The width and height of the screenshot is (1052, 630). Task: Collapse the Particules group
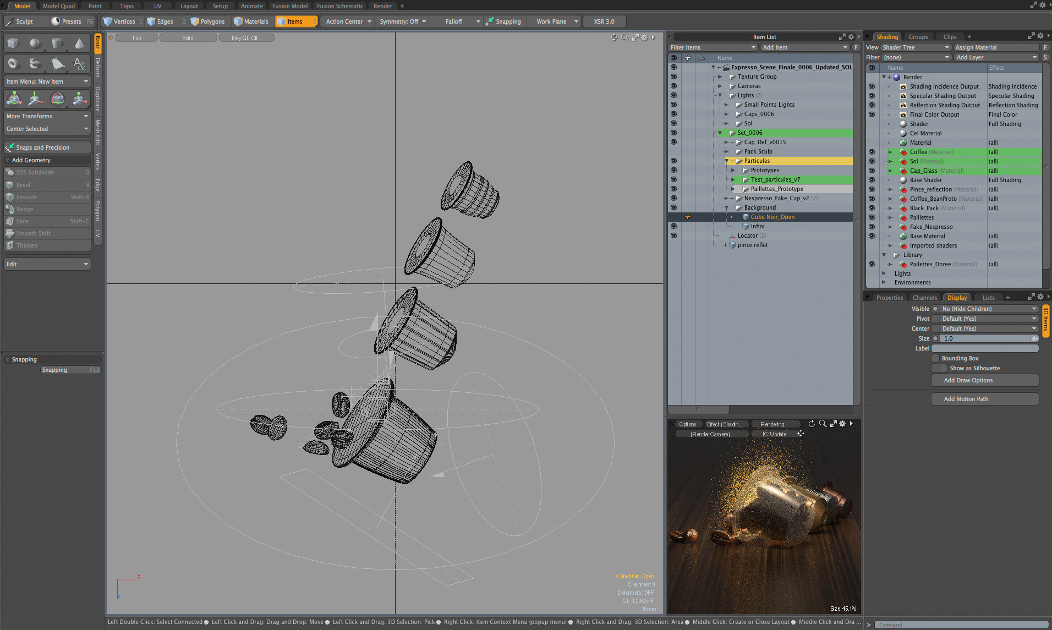tap(726, 161)
